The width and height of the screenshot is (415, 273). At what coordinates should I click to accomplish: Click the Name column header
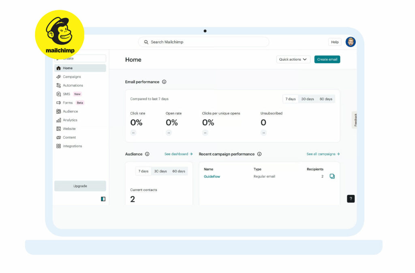tap(209, 169)
